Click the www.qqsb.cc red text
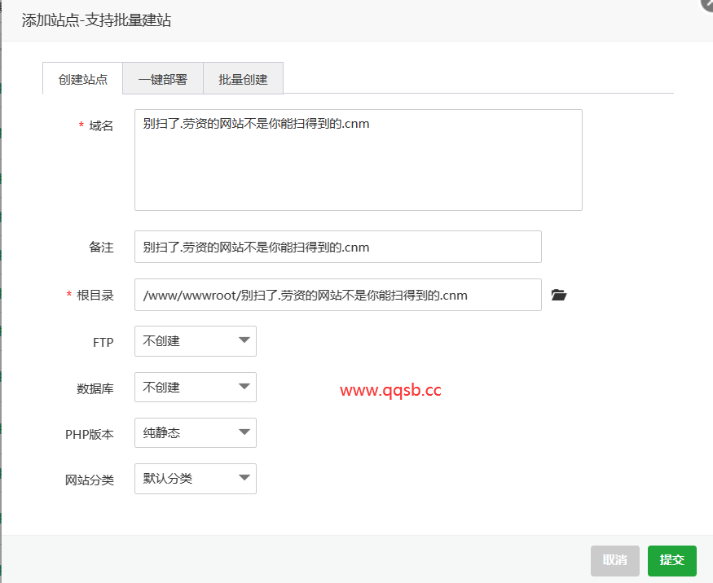Viewport: 713px width, 583px height. point(390,390)
